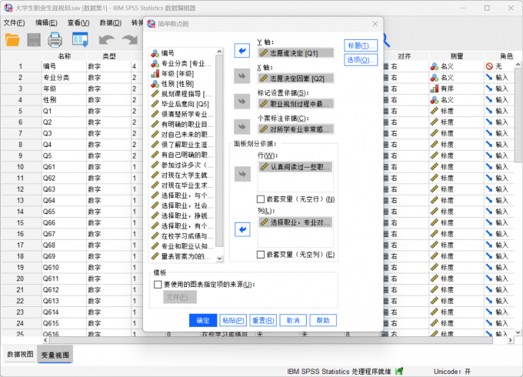Click the Y轴 field 志愿谁决定 [Q1]

(x=296, y=53)
